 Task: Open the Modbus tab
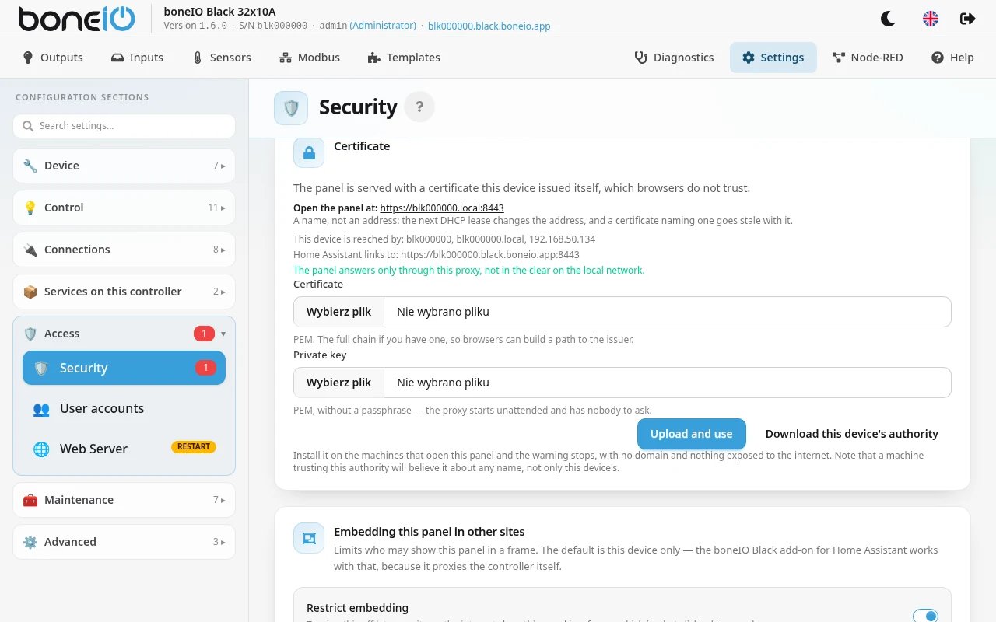[310, 58]
